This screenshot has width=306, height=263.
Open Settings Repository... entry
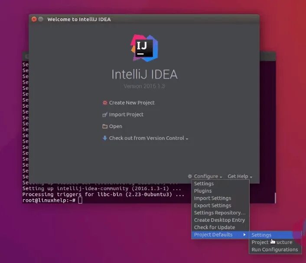(x=220, y=213)
